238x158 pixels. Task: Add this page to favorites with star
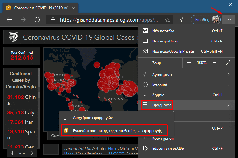(167, 20)
